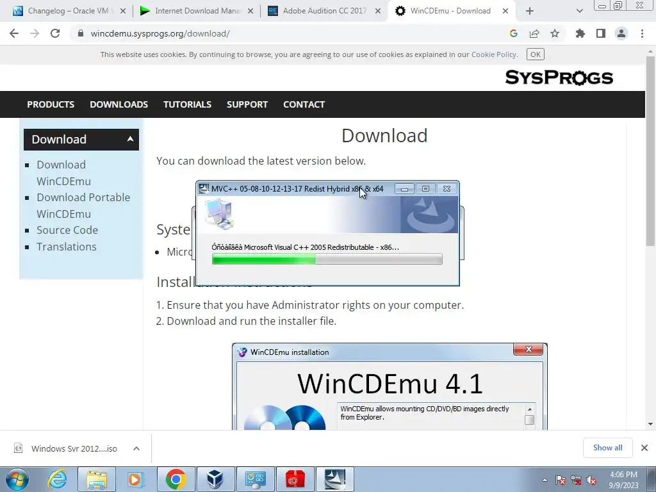The height and width of the screenshot is (492, 656).
Task: Select the WinCDEmu - Download tab
Action: pyautogui.click(x=451, y=11)
